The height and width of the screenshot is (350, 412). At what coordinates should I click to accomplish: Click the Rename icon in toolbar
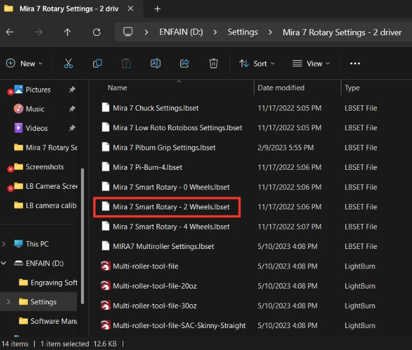point(156,63)
